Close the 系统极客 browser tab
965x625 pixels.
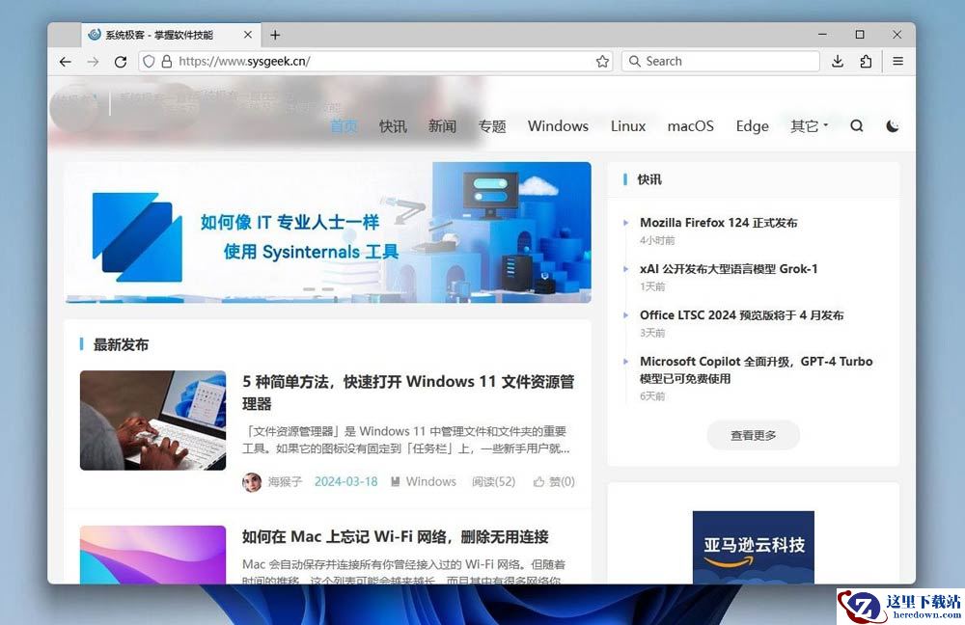point(248,35)
